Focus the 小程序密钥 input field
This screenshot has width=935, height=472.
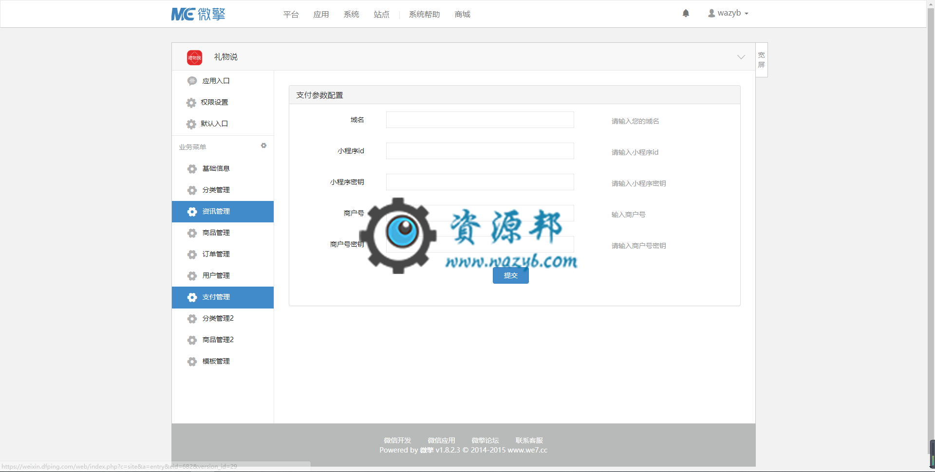point(480,182)
